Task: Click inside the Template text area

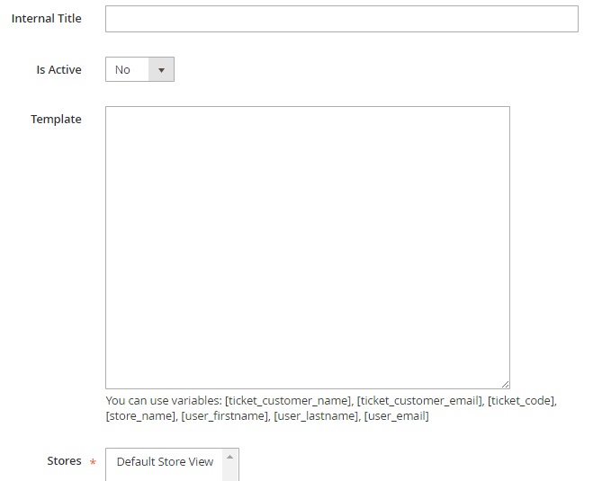Action: point(308,247)
